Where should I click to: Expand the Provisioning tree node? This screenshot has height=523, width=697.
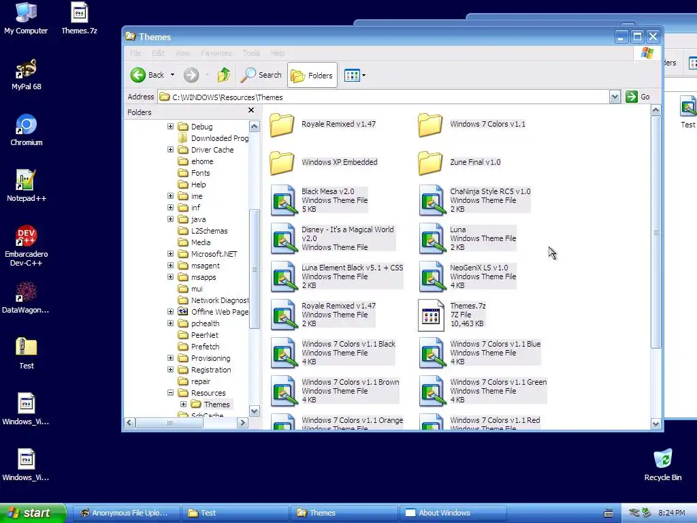click(x=170, y=358)
